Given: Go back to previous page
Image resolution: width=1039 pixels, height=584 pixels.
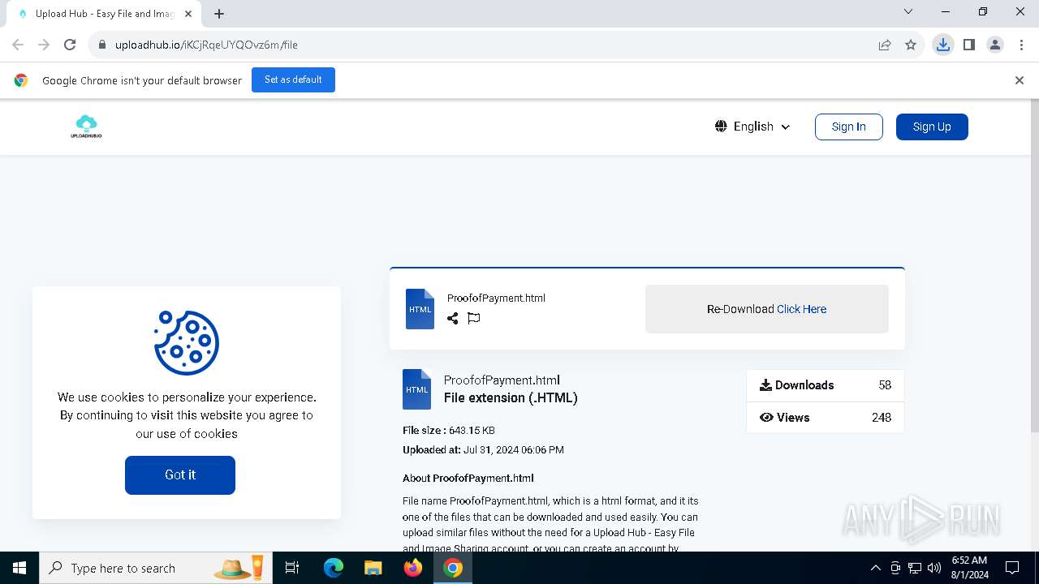Looking at the screenshot, I should point(18,45).
